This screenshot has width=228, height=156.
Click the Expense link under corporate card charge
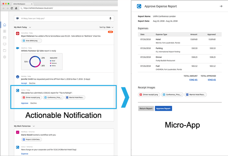pyautogui.click(x=25, y=154)
